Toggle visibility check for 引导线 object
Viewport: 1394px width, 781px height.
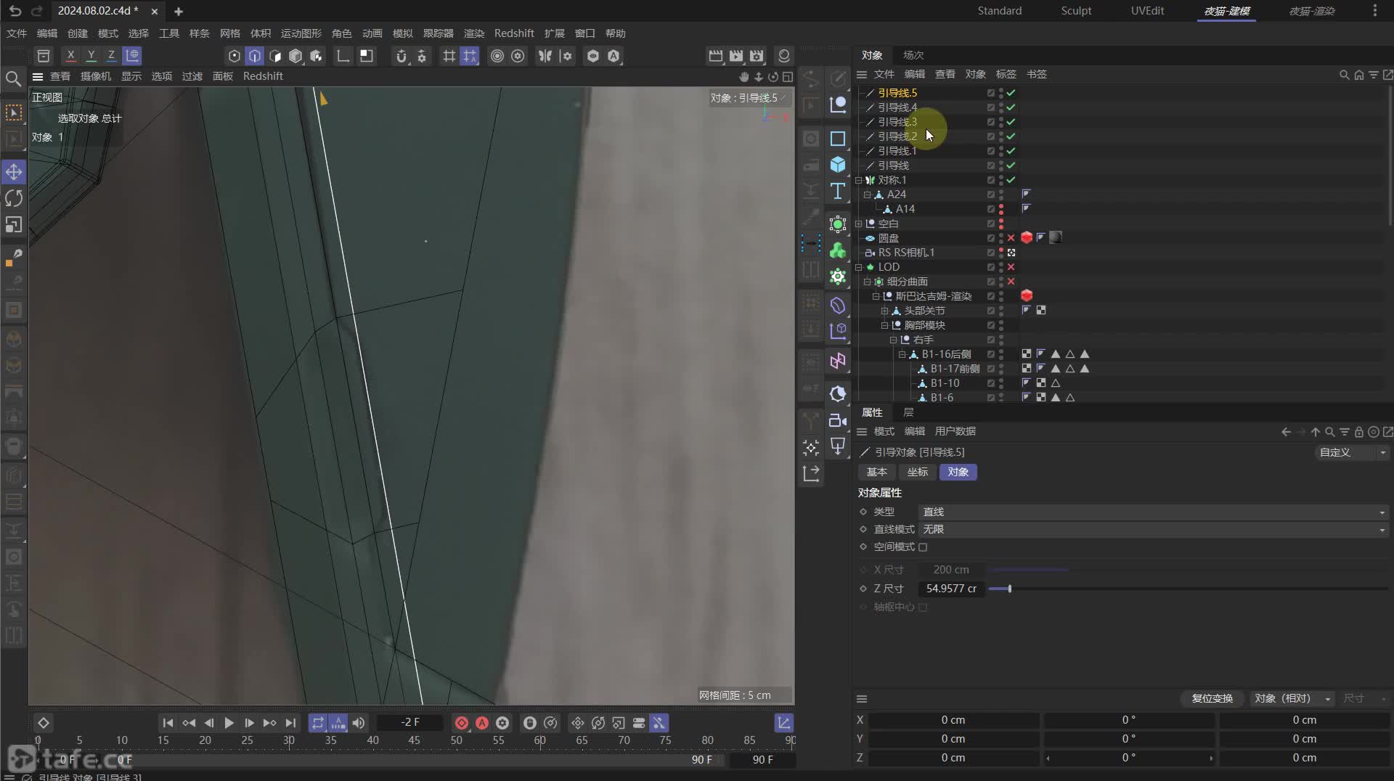(x=1011, y=165)
